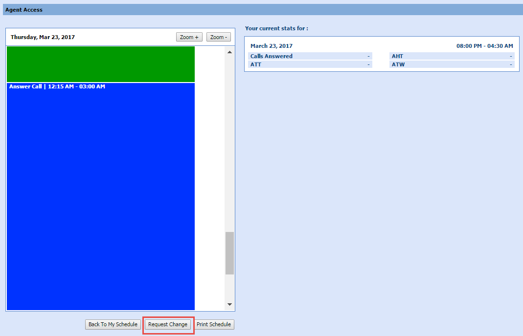Screen dimensions: 523x336
Task: Click the Agent Access title bar
Action: tap(261, 10)
